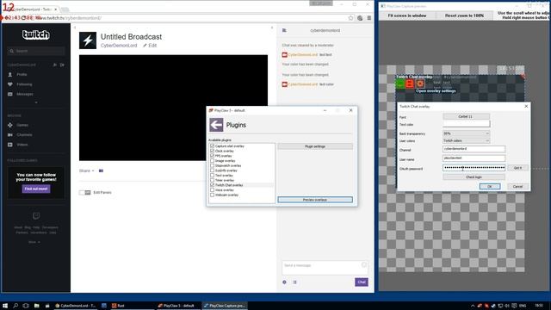Toggle the Capture stat overlay checkbox
Viewport: 551px width, 310px height.
pos(213,146)
